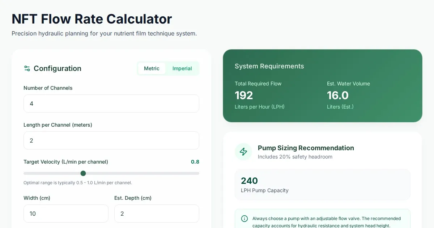Click the Target Velocity label
Viewport: 434px width, 228px height.
(x=66, y=162)
